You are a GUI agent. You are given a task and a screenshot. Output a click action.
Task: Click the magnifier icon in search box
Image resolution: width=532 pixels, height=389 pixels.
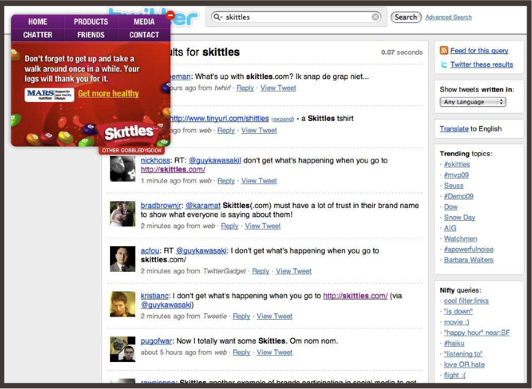pyautogui.click(x=216, y=17)
